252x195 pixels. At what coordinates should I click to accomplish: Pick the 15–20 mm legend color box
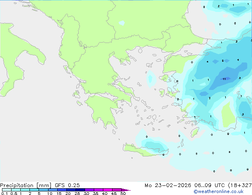[62, 190]
